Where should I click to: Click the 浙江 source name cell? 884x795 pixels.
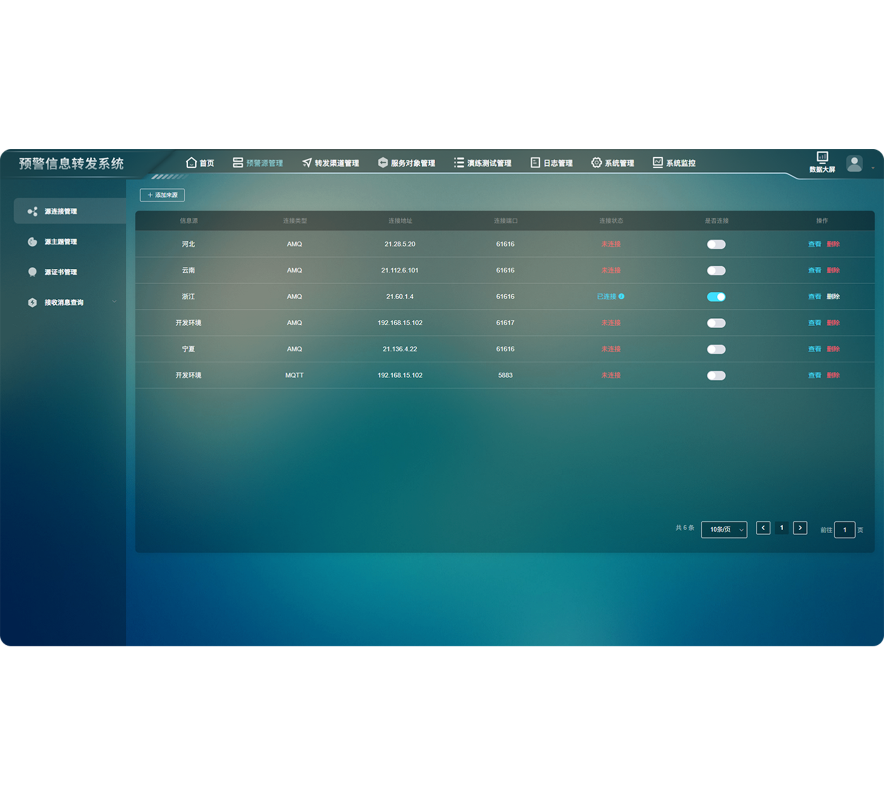tap(188, 296)
